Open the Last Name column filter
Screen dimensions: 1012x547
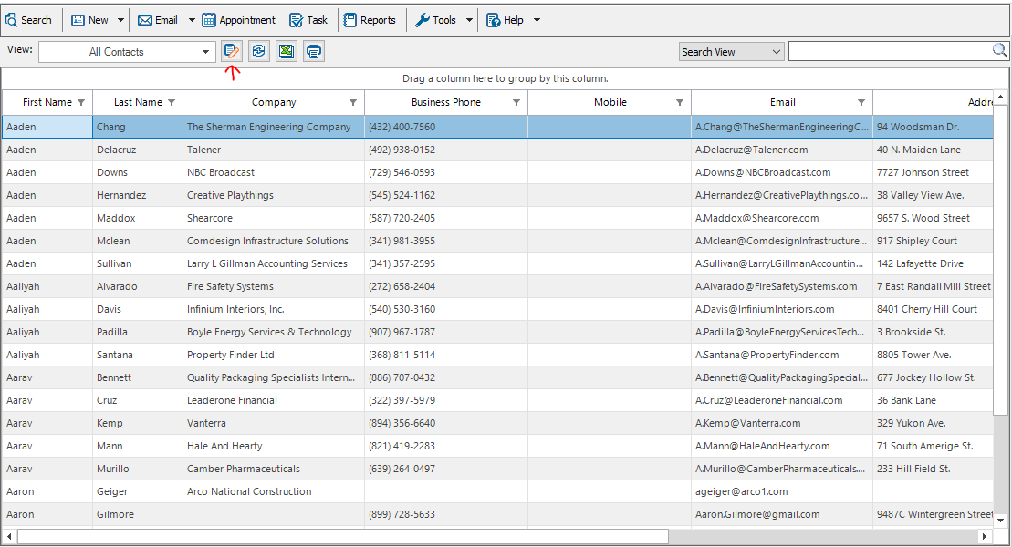pyautogui.click(x=172, y=102)
